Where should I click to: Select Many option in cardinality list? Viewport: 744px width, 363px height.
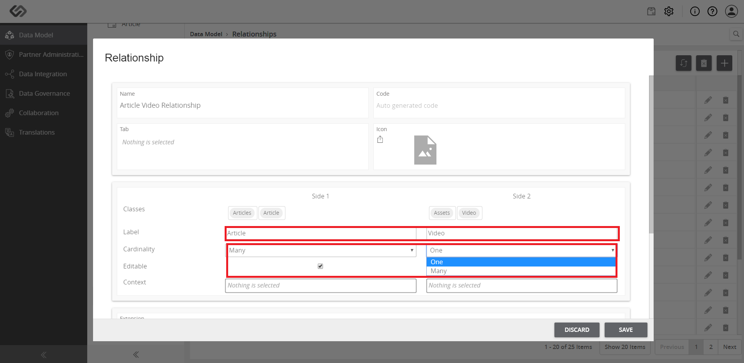click(x=521, y=271)
